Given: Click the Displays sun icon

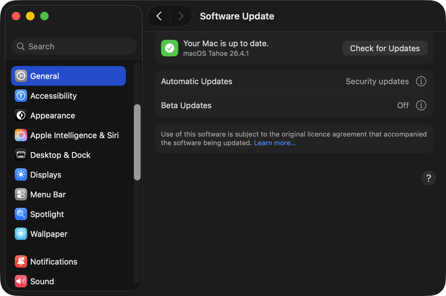Looking at the screenshot, I should click(x=21, y=175).
